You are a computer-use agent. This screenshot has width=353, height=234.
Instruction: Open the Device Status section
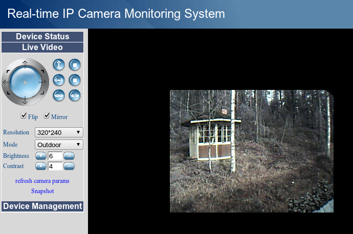pos(42,37)
